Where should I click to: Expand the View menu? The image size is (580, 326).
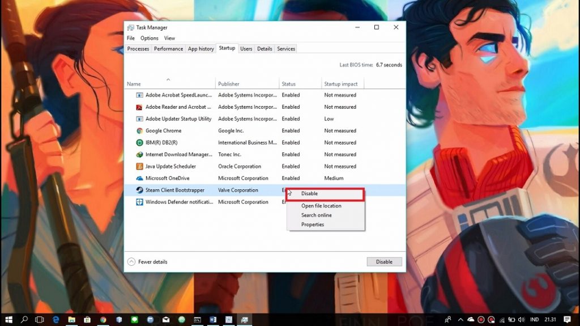169,39
